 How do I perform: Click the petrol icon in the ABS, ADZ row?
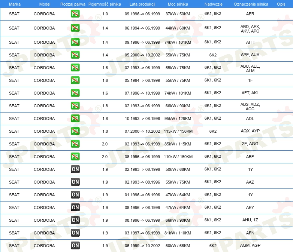(75, 105)
